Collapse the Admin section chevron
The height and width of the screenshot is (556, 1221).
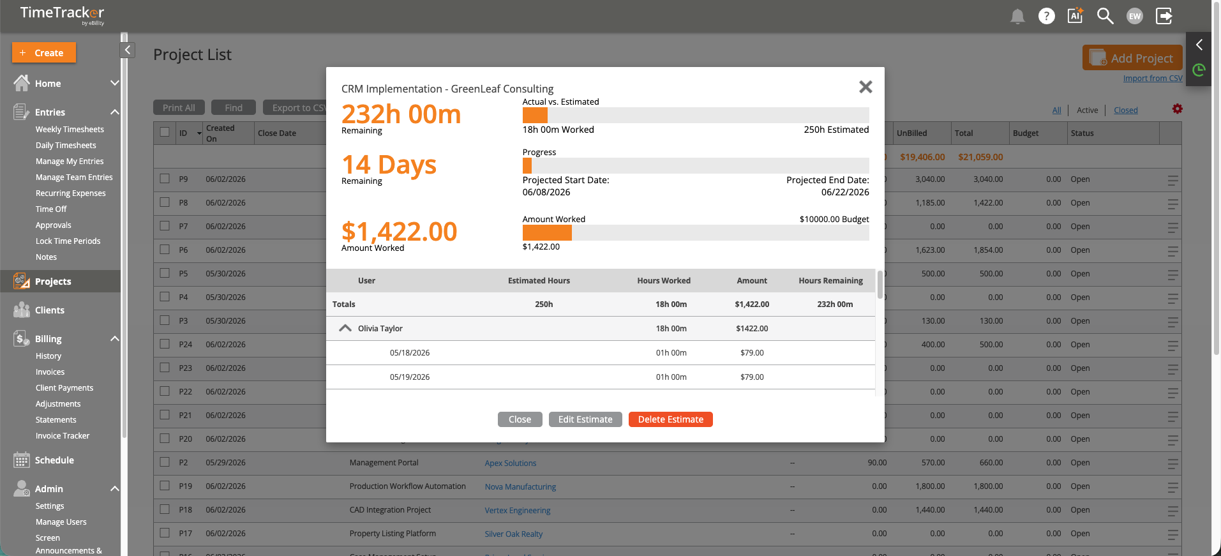point(115,488)
